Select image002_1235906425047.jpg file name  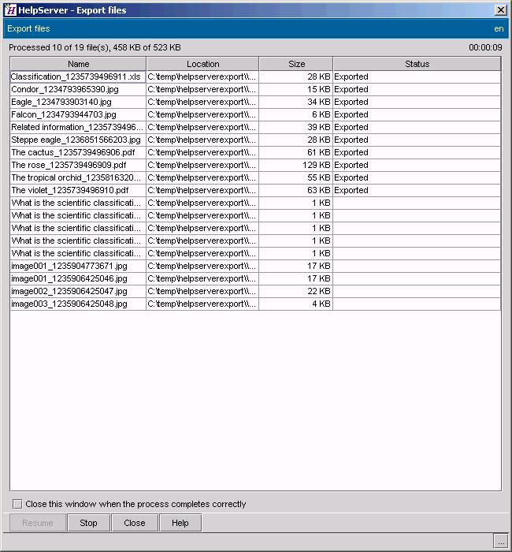coord(69,292)
